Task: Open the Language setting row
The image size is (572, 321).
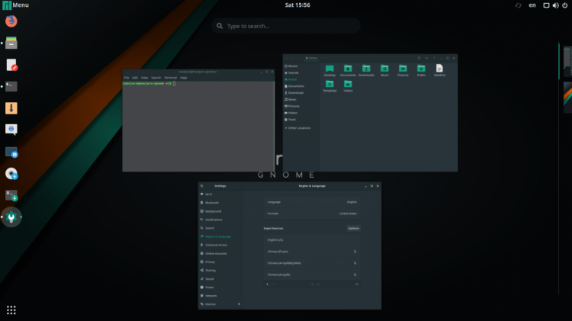Action: 312,202
